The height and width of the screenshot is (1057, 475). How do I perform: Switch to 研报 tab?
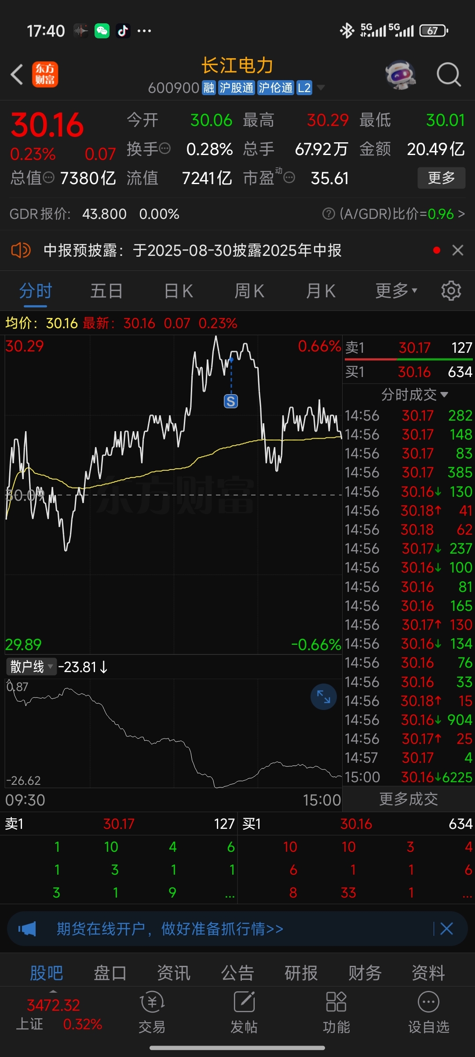tap(301, 973)
